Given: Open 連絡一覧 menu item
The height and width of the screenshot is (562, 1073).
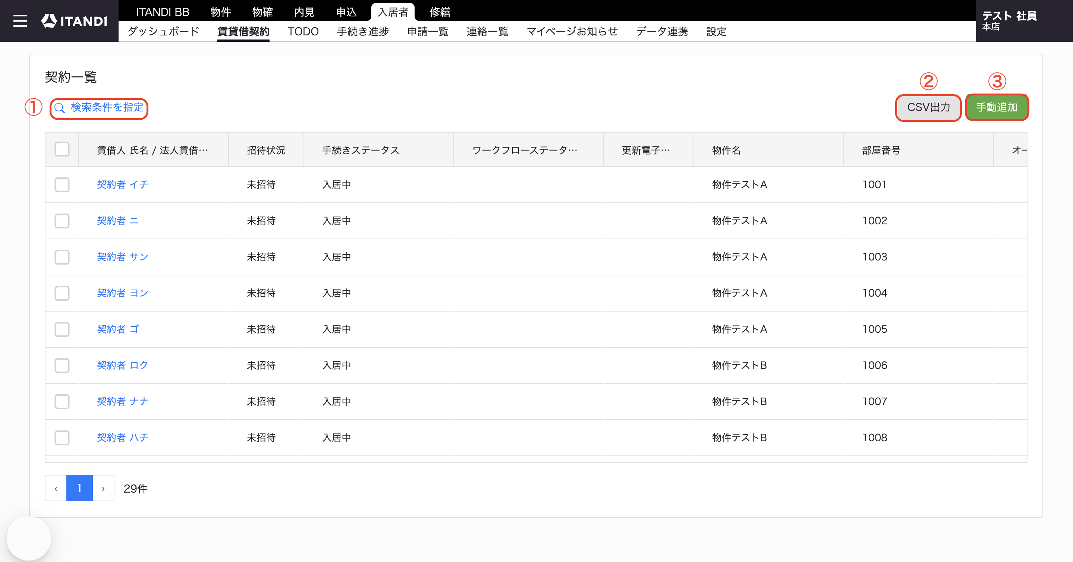Looking at the screenshot, I should [x=487, y=32].
